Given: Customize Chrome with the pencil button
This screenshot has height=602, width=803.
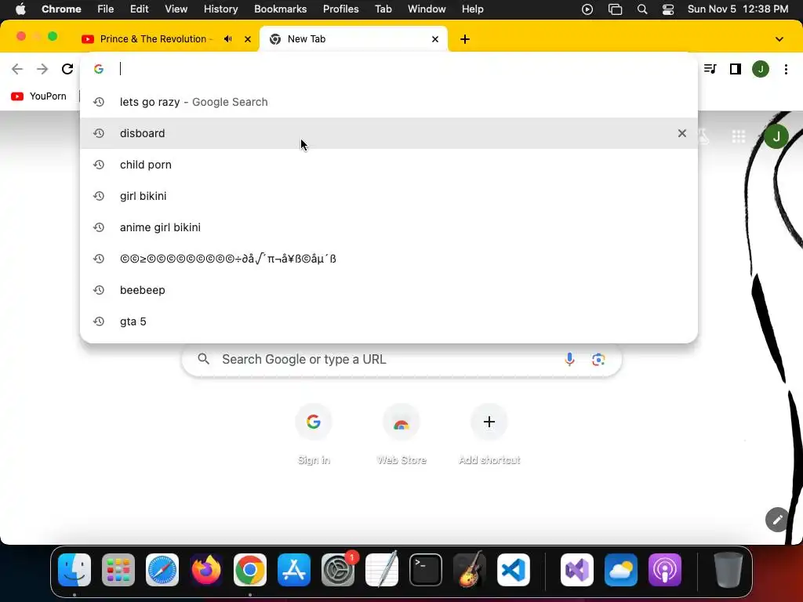Looking at the screenshot, I should tap(777, 520).
